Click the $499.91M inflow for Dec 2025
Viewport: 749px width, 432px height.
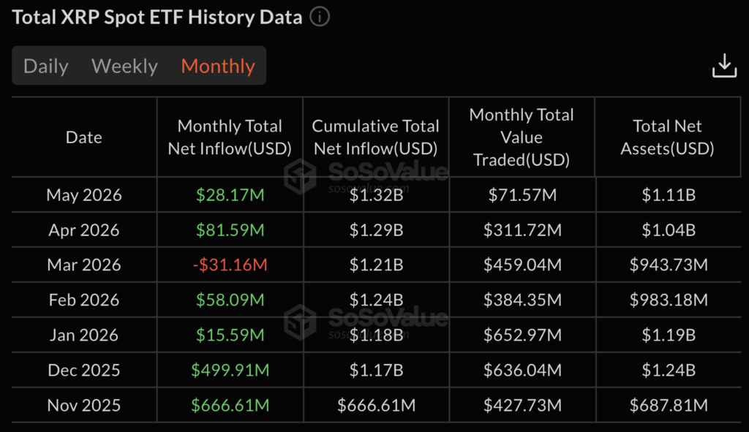(230, 370)
